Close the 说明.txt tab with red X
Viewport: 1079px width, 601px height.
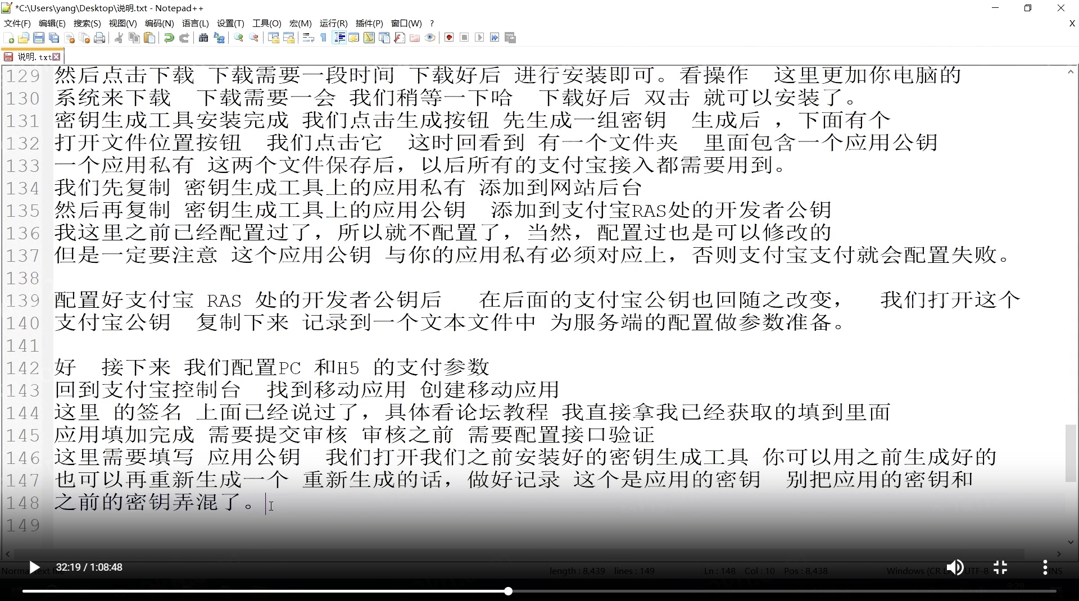click(56, 57)
